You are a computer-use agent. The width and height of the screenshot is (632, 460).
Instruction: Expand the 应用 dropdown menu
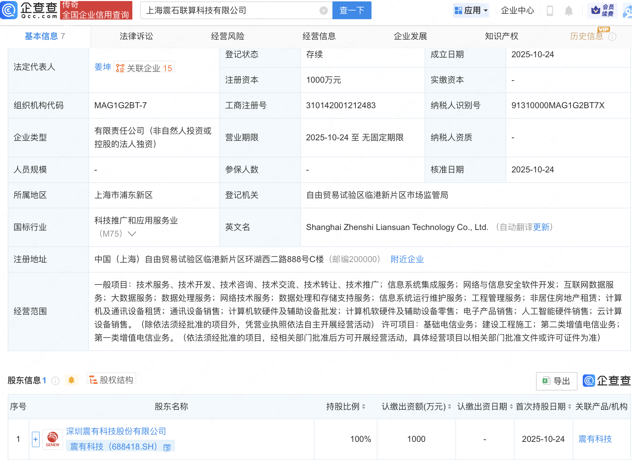tap(471, 10)
